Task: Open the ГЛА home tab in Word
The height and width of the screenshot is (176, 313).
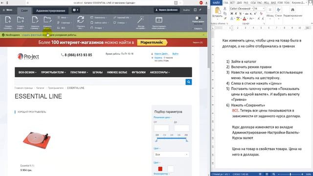Action: pos(225,3)
